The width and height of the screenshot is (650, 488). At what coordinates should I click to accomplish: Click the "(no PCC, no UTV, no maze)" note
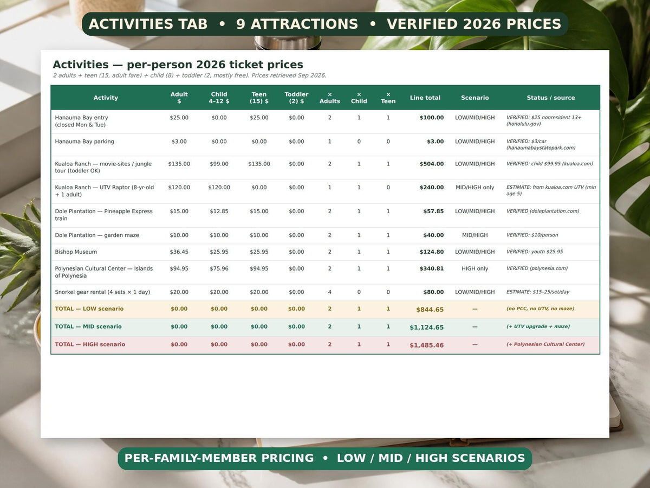pos(541,309)
